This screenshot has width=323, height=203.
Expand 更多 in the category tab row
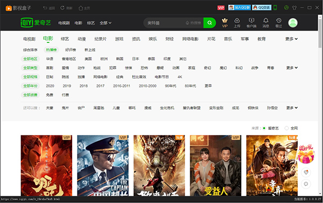tap(291, 39)
